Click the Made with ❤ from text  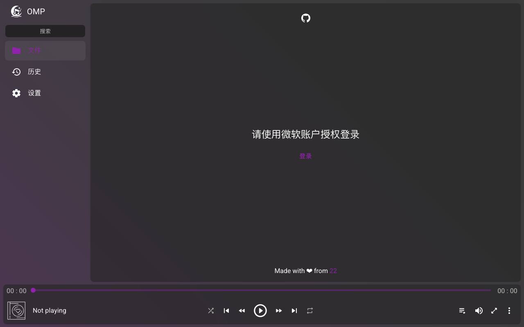(x=301, y=271)
